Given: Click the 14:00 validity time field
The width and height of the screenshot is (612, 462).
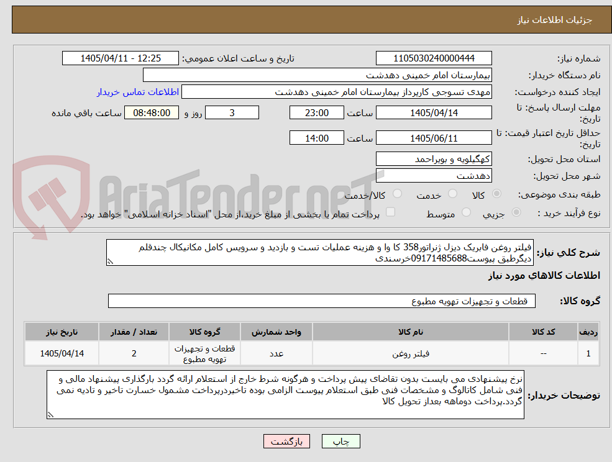Looking at the screenshot, I should click(x=316, y=138).
